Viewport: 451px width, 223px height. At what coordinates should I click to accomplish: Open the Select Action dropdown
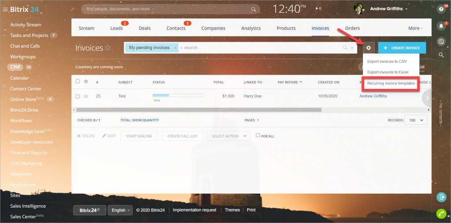point(229,136)
